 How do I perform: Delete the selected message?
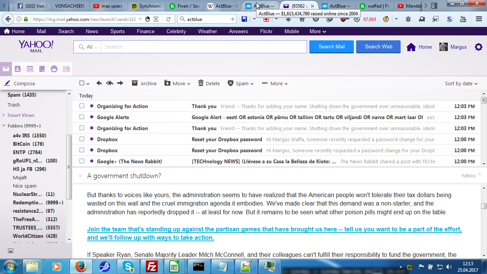point(209,83)
